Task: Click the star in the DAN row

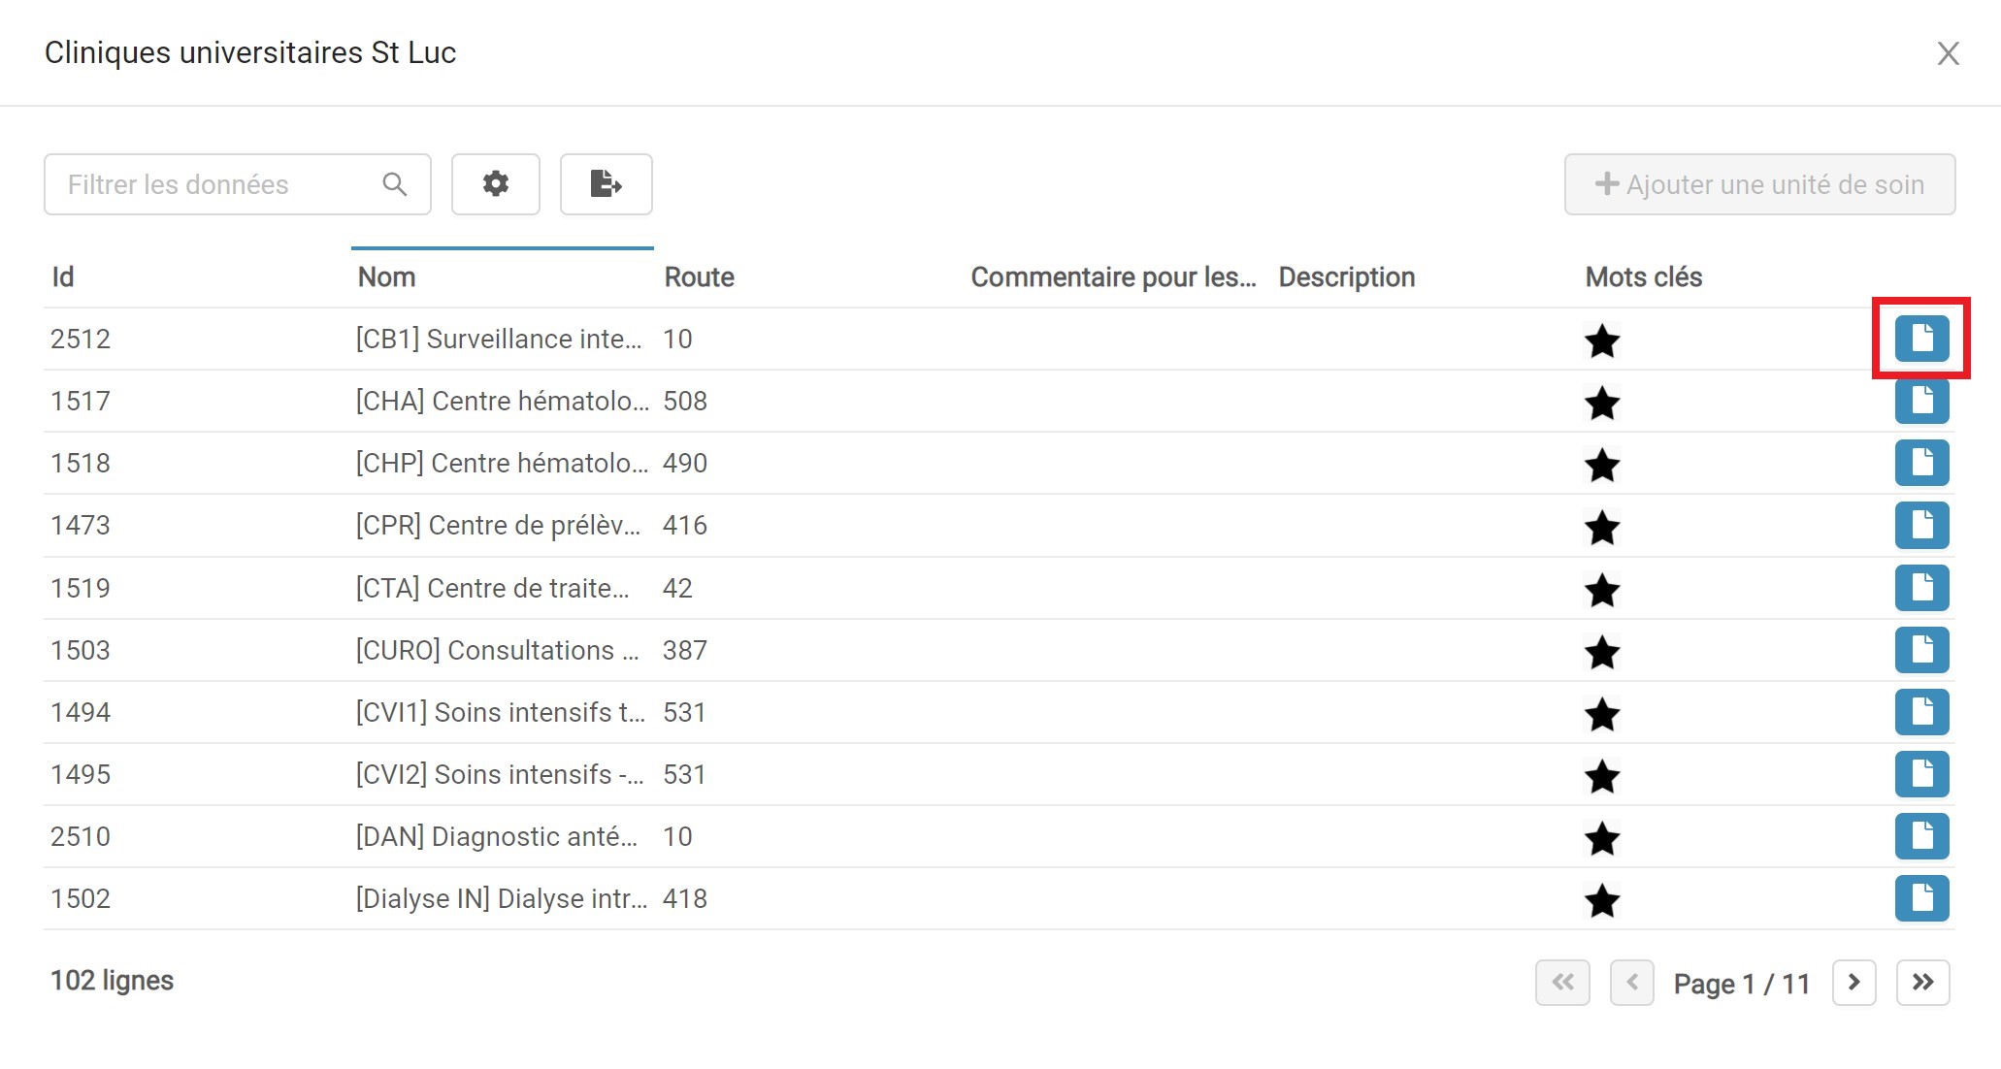Action: pos(1602,838)
